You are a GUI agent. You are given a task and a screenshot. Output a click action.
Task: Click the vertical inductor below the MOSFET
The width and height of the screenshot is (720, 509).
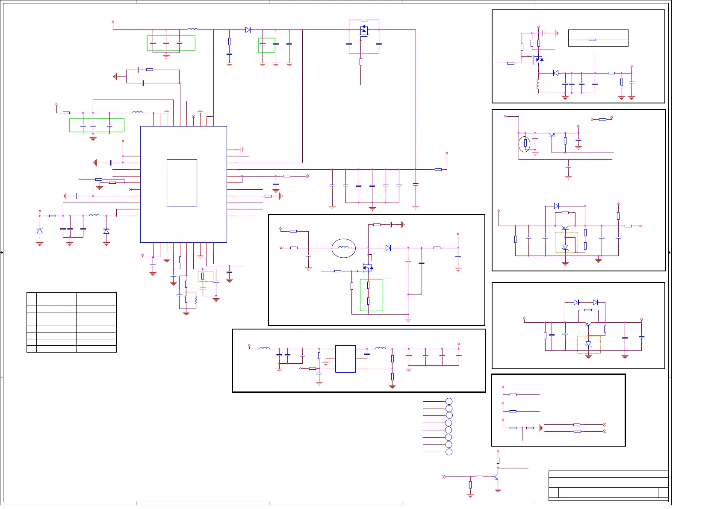pyautogui.click(x=538, y=85)
